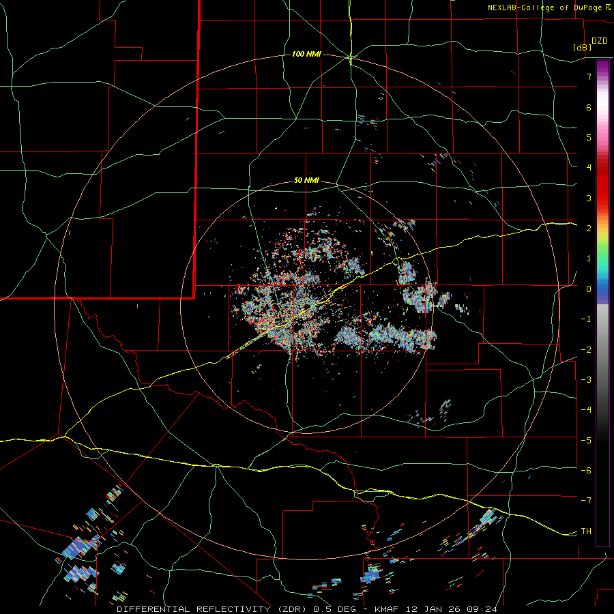
Task: Click the -3 value on the color scale
Action: (x=586, y=380)
